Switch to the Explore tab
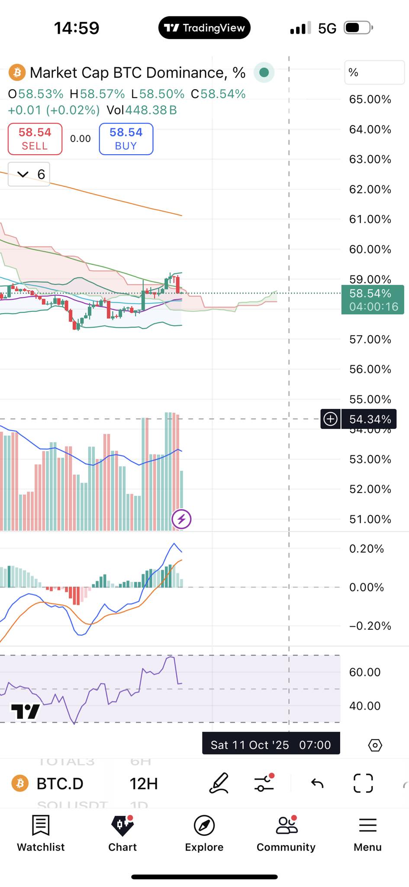The width and height of the screenshot is (409, 887). pyautogui.click(x=204, y=833)
